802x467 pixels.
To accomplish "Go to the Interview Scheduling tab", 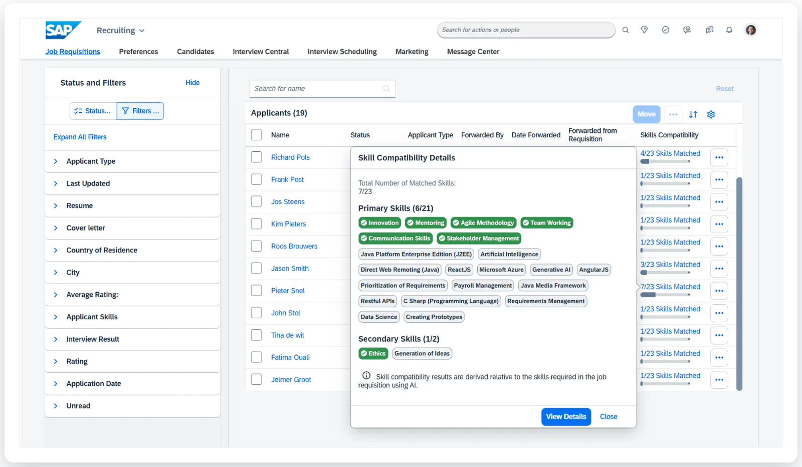I will 342,52.
